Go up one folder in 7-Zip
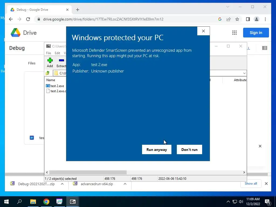This screenshot has height=207, width=276. pos(47,73)
